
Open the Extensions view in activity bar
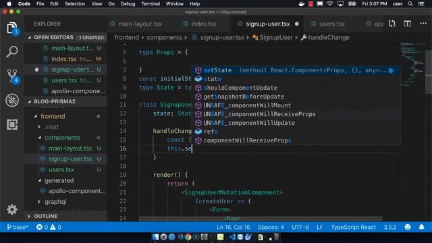point(12,124)
